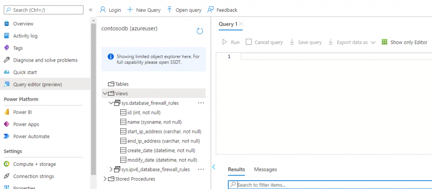Click the Search to filter items field
The height and width of the screenshot is (189, 432).
point(329,185)
